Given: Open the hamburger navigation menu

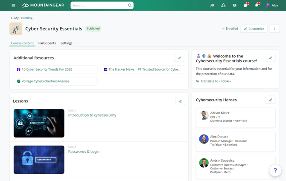Looking at the screenshot, I should coord(13,6).
